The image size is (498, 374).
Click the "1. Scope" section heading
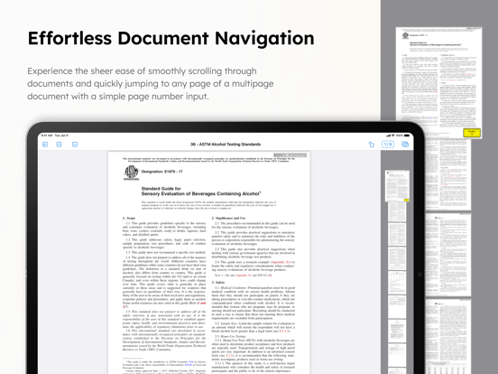[129, 219]
